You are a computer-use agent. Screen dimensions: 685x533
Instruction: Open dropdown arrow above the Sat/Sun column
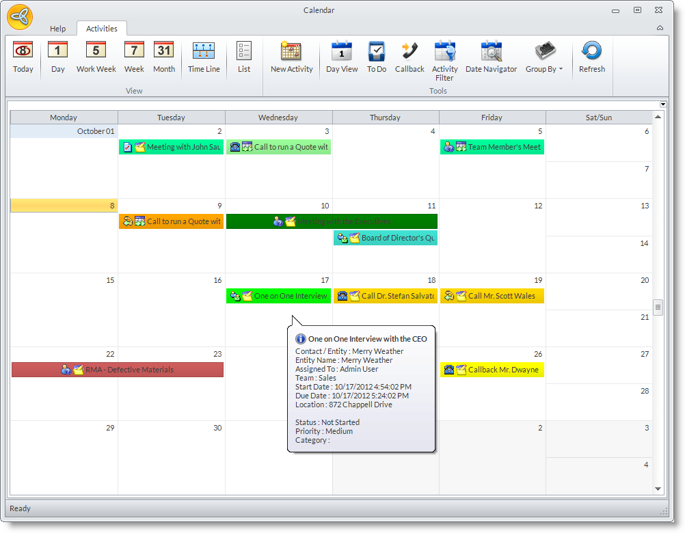662,105
